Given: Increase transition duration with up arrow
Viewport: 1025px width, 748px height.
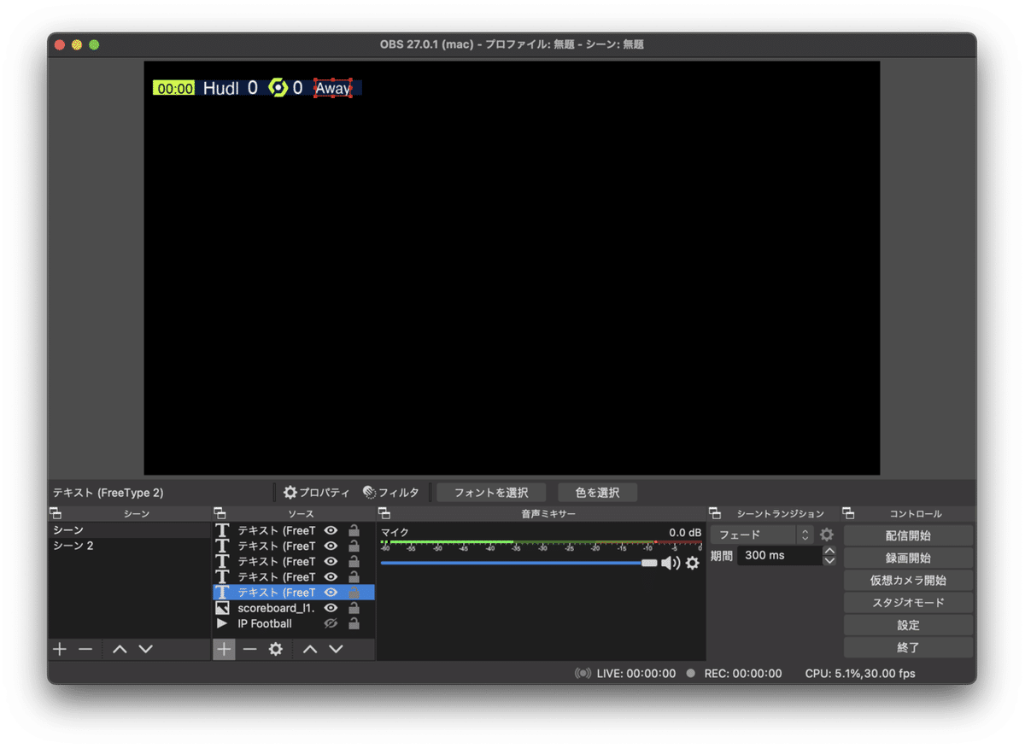Looking at the screenshot, I should point(829,551).
